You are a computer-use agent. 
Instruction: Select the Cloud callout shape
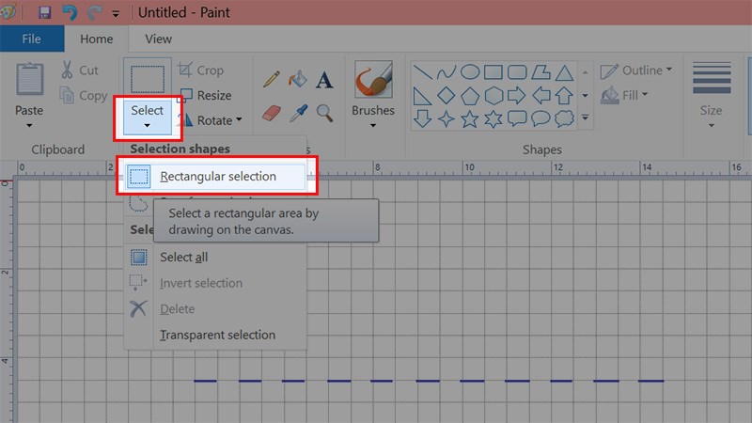pyautogui.click(x=564, y=118)
